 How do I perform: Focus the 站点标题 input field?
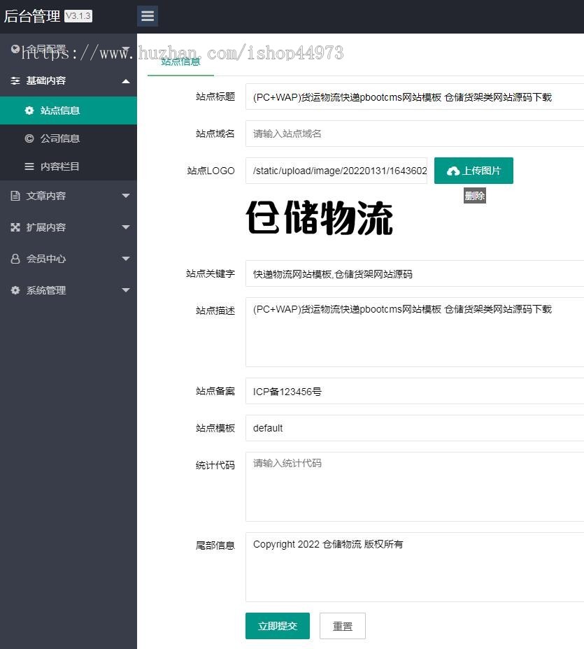pos(415,97)
